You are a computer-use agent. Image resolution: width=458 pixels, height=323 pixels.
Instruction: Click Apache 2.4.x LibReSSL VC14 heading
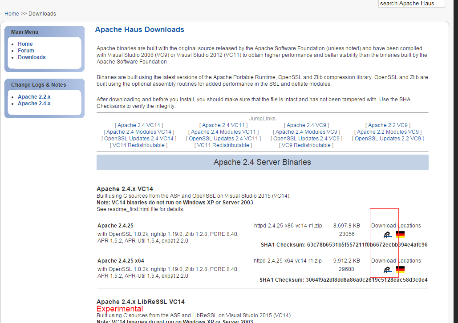(141, 302)
